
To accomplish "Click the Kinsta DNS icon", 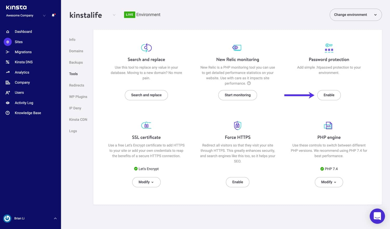I will [7, 62].
